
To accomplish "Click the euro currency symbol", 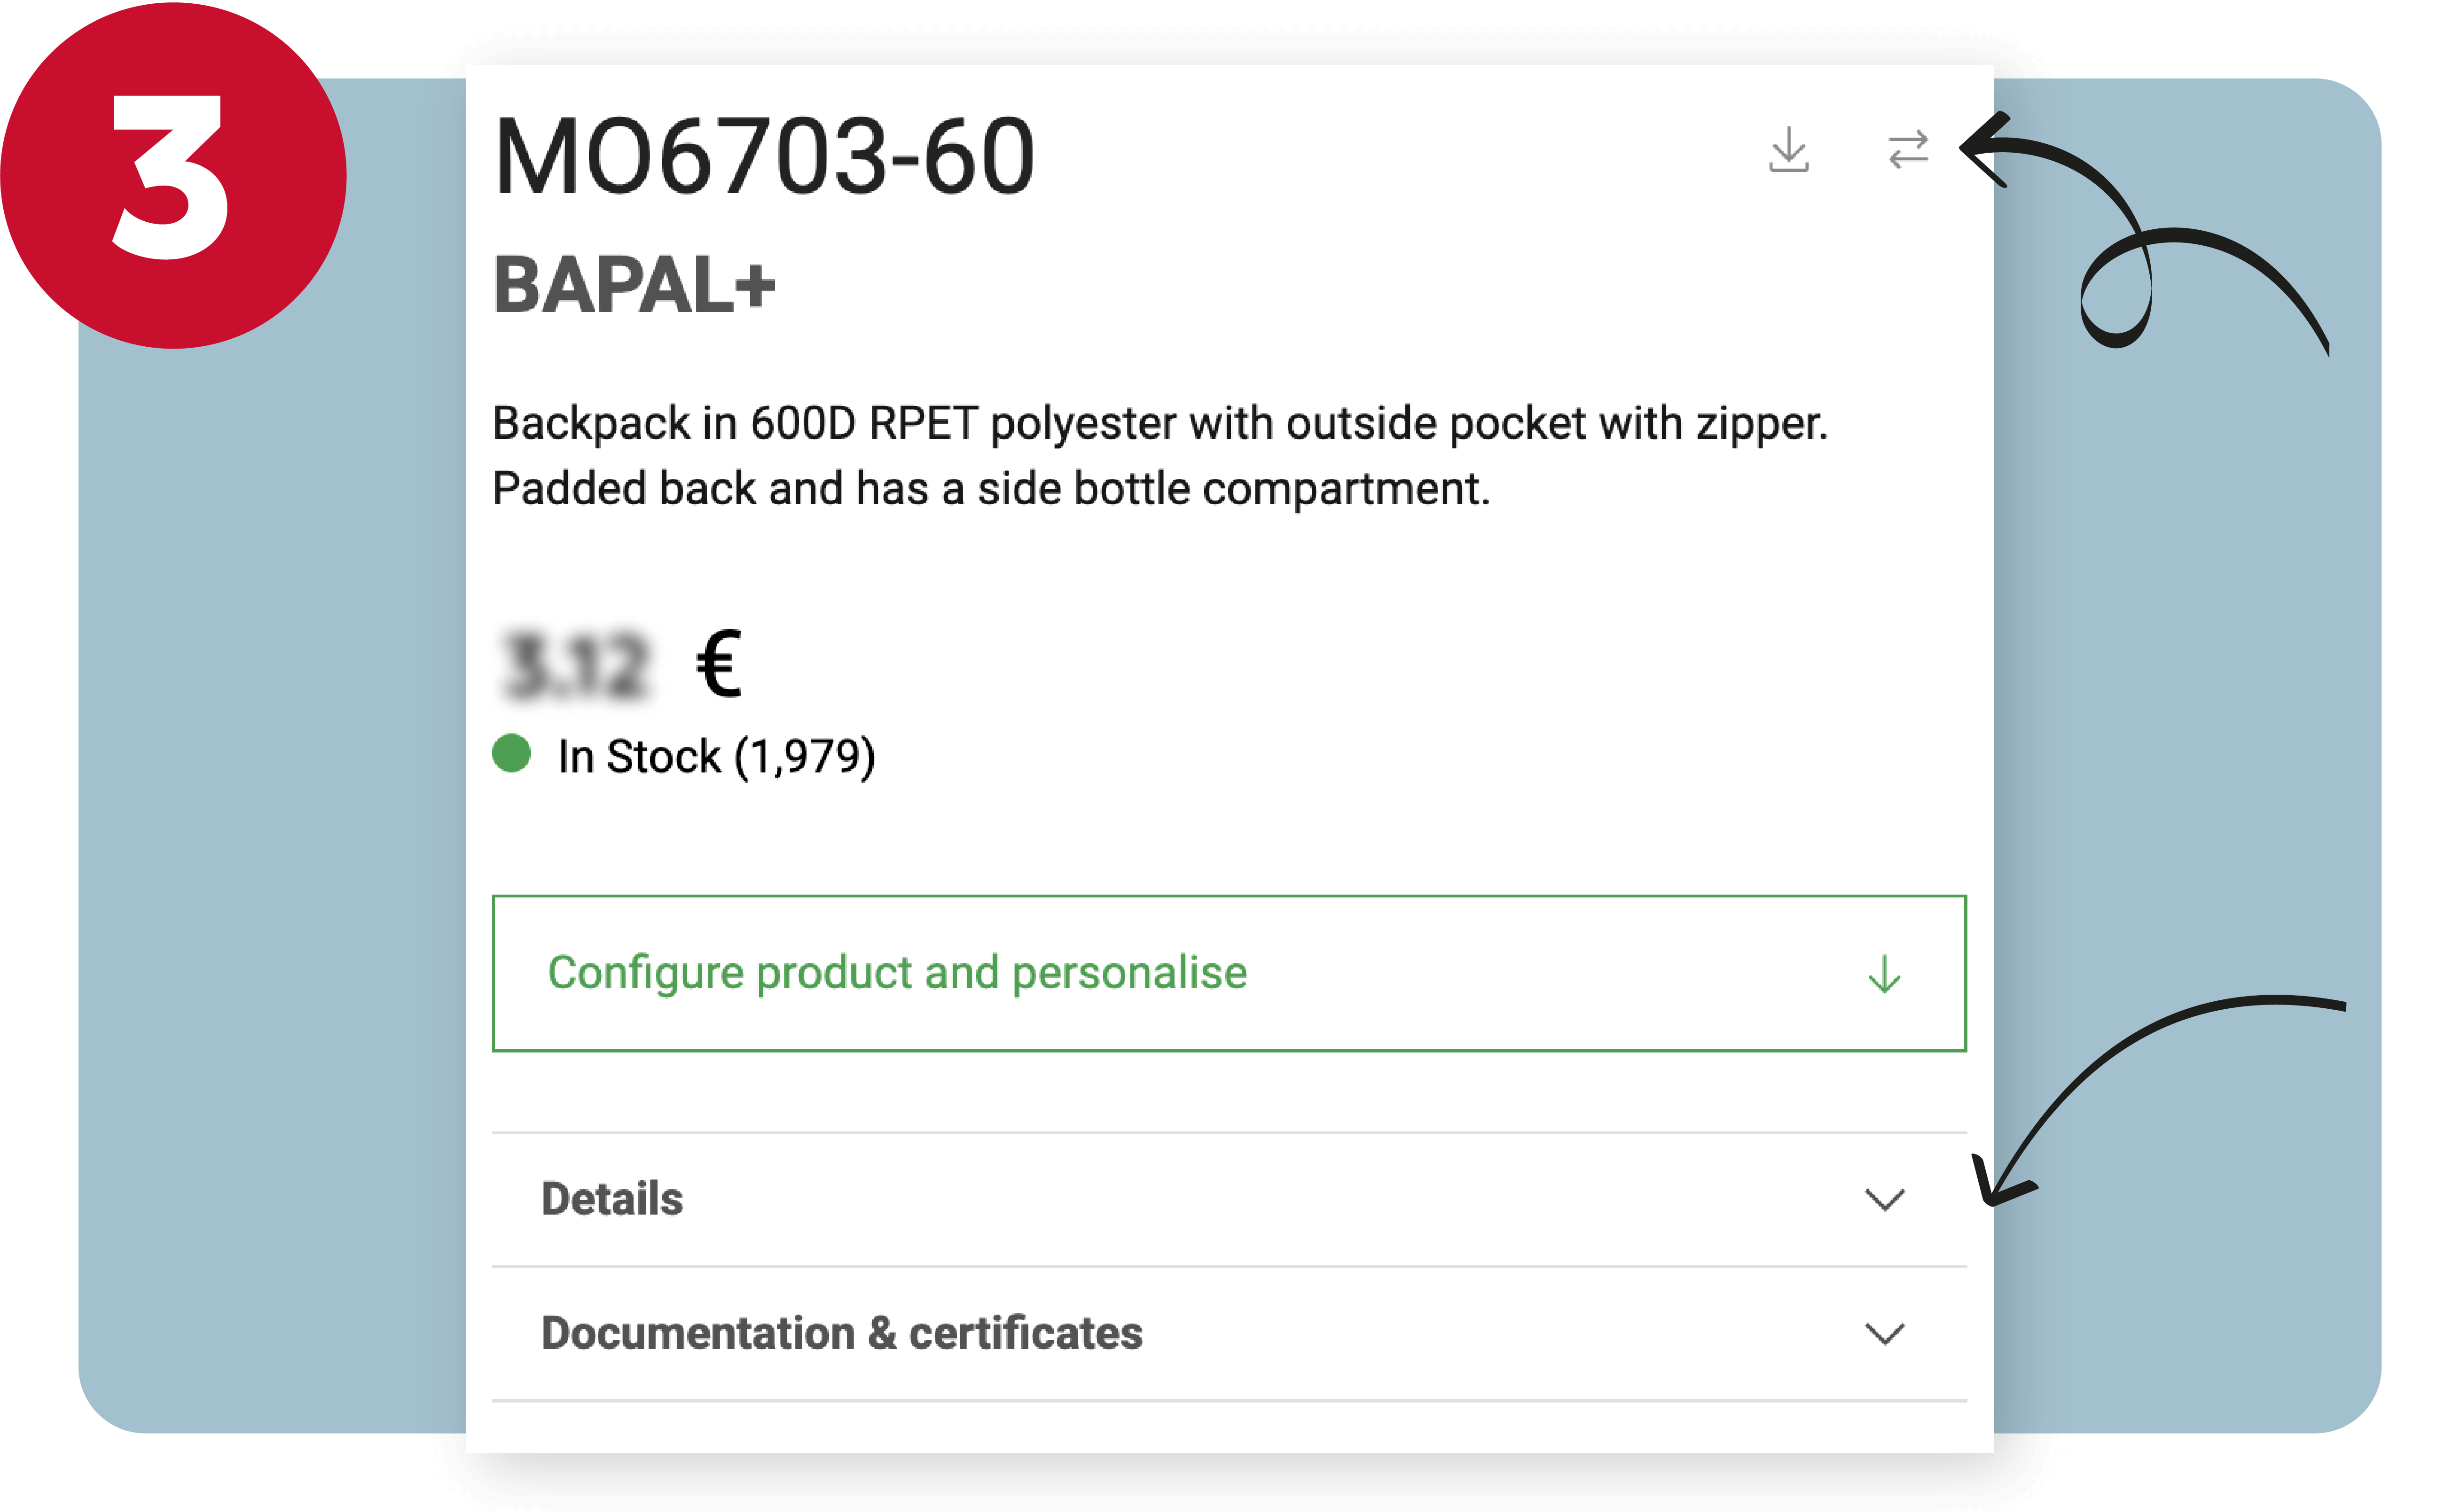I will 718,663.
